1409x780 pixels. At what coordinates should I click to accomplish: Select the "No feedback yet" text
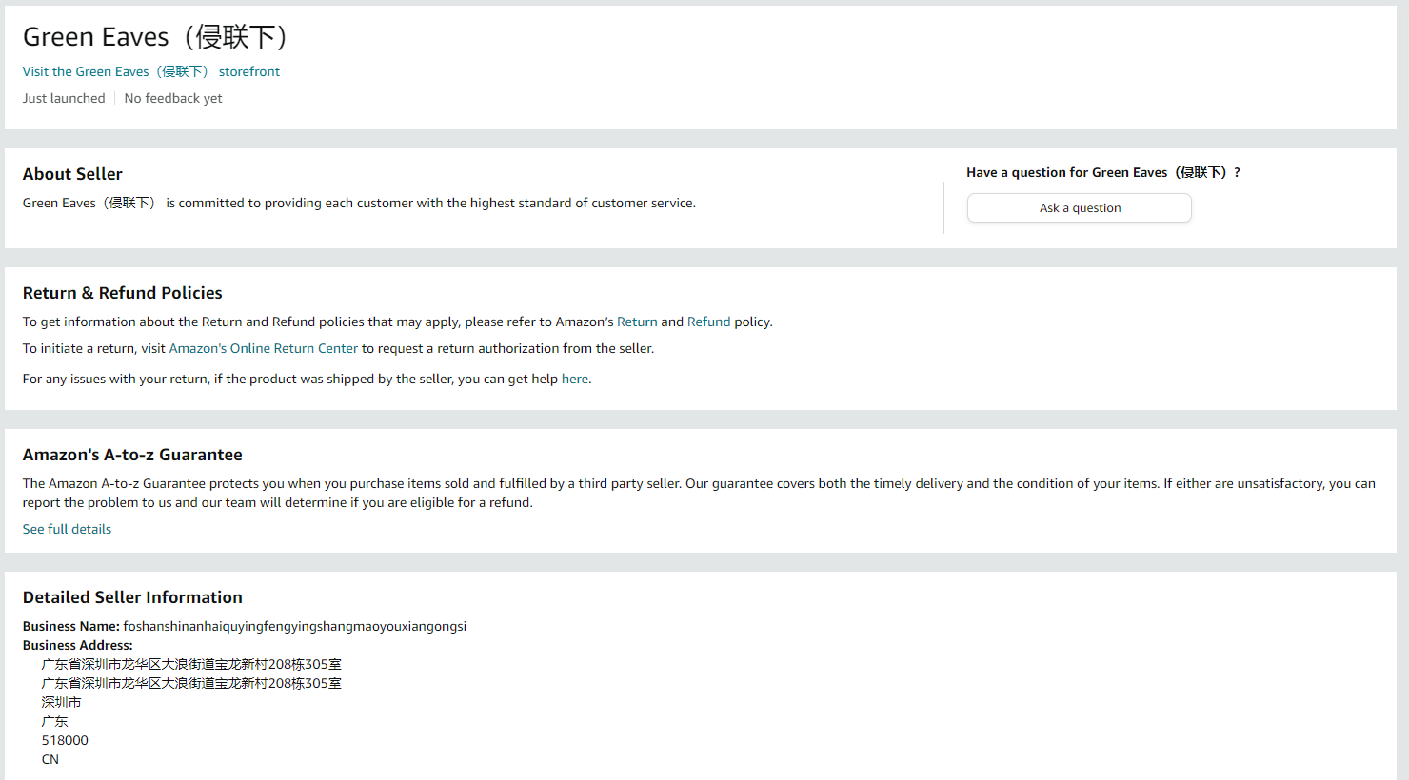click(x=173, y=98)
